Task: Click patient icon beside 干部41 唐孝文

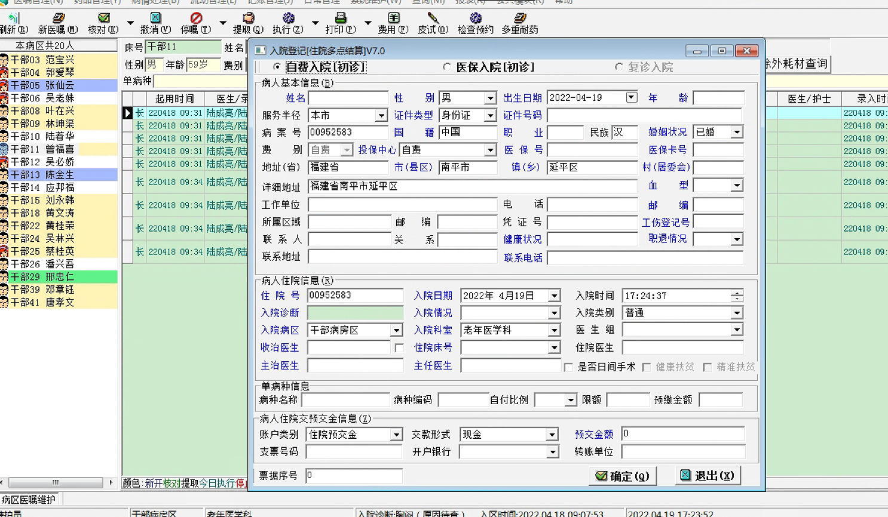Action: coord(4,303)
